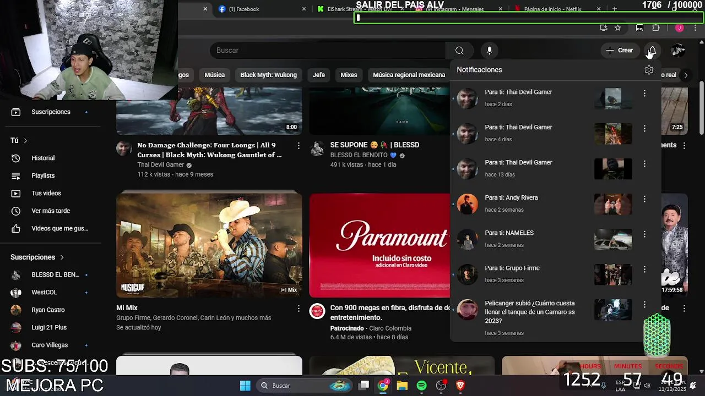The width and height of the screenshot is (705, 396).
Task: Click the Thai Devil Gamer 2 días notification thumbnail
Action: tap(613, 98)
